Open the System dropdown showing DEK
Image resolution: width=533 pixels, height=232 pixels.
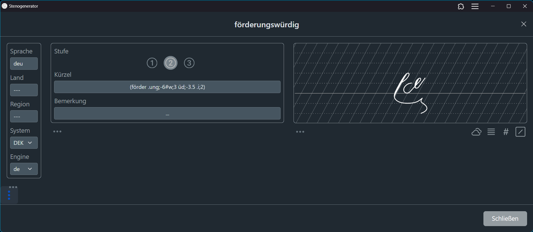click(24, 143)
